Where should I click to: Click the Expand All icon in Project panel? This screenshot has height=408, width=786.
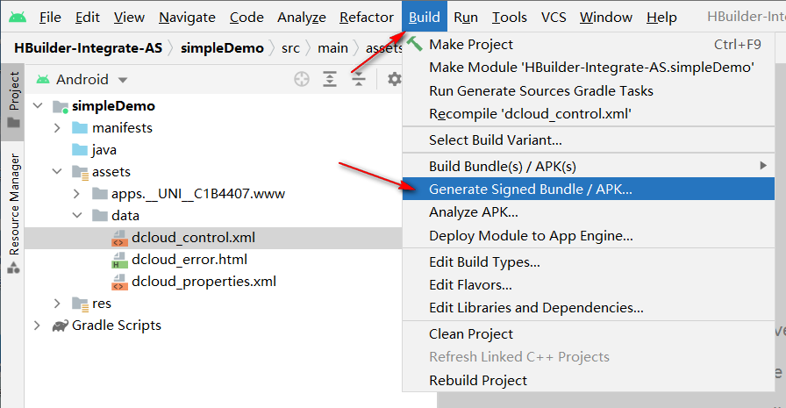(330, 79)
